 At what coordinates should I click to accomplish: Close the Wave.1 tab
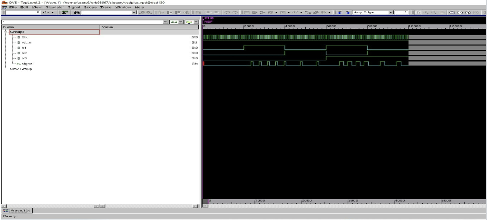coord(28,211)
